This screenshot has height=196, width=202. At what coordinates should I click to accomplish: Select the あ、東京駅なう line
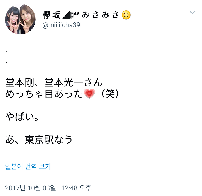click(x=39, y=140)
